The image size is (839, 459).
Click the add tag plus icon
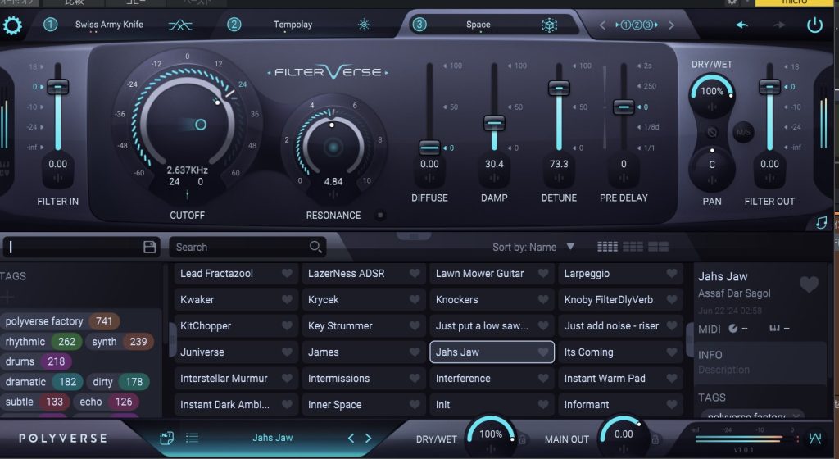point(8,298)
